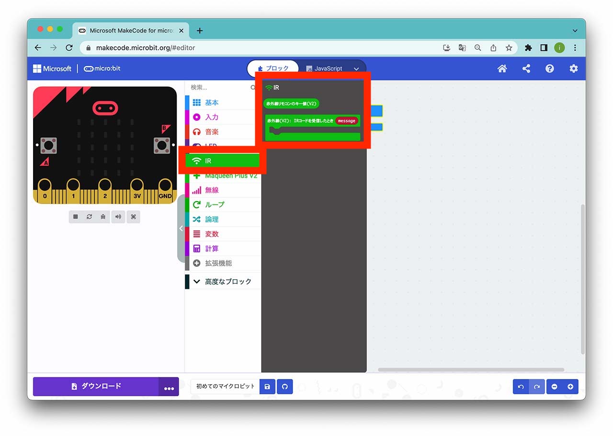Mute the simulator audio
Image resolution: width=613 pixels, height=436 pixels.
(x=118, y=217)
